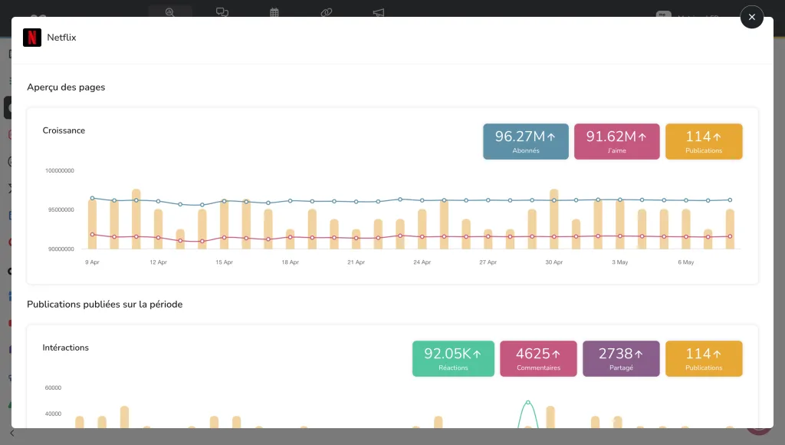Open the calendar icon in top bar
This screenshot has height=445, width=785.
pyautogui.click(x=274, y=12)
